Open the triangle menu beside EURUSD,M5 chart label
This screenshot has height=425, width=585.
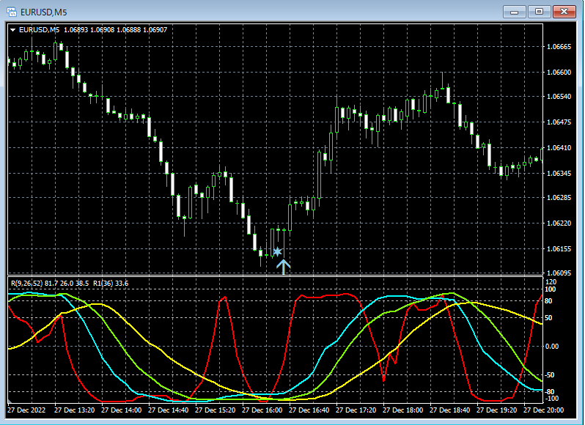[x=12, y=30]
